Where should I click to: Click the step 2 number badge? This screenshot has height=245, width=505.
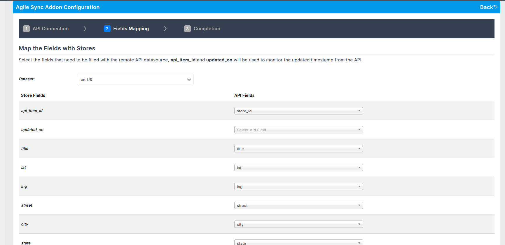(107, 29)
